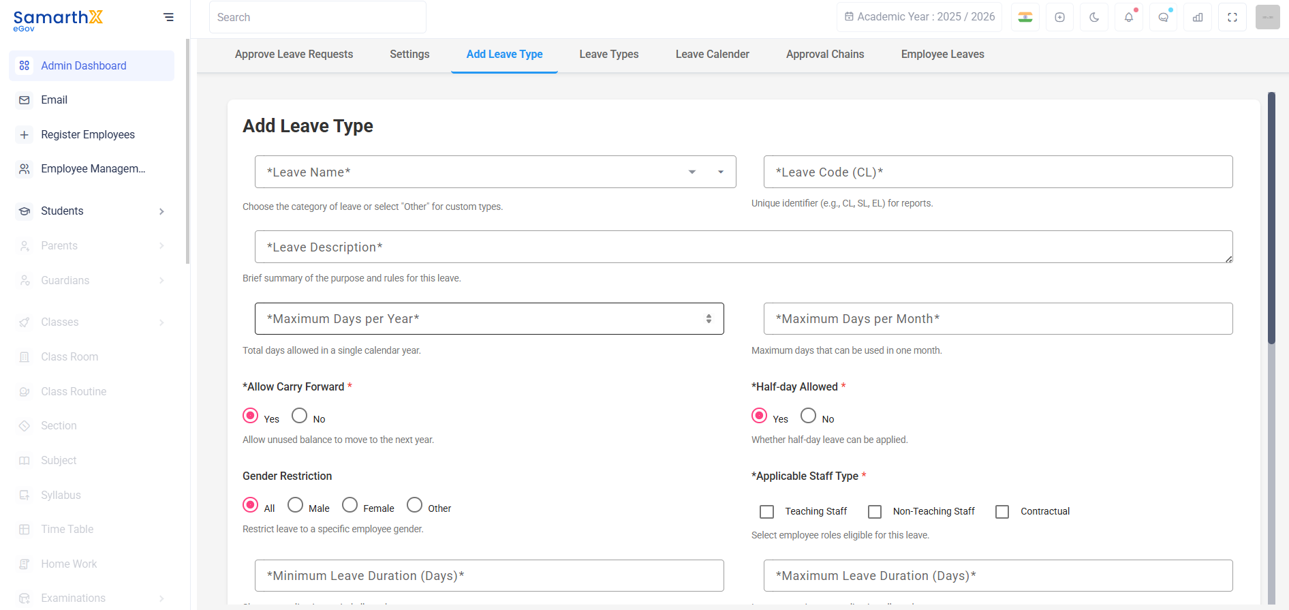Toggle dark mode moon icon
The image size is (1289, 610).
[x=1094, y=17]
